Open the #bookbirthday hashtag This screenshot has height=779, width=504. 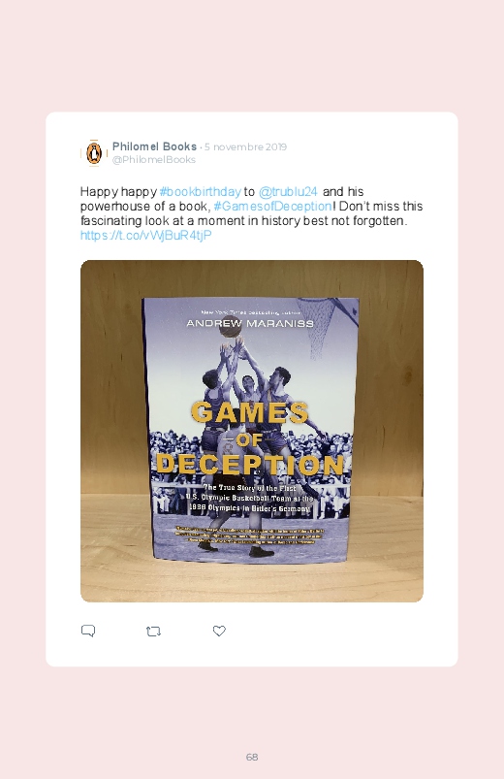coord(200,192)
